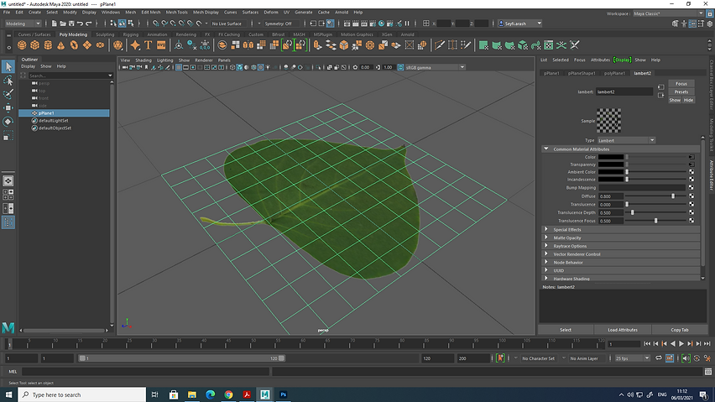Click the Diffuse checker map button
715x402 pixels.
692,196
